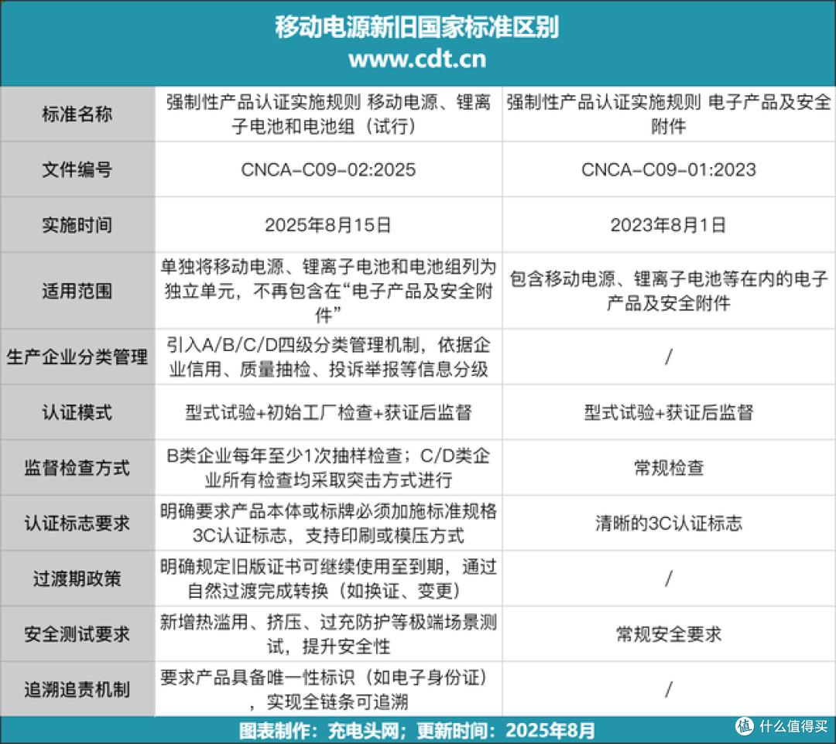Click the cell 型式试验+获证后监督
Image resolution: width=836 pixels, height=744 pixels.
(669, 412)
